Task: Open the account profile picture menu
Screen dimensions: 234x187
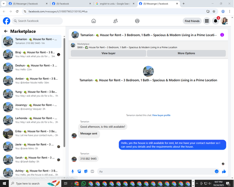Action: 224,21
